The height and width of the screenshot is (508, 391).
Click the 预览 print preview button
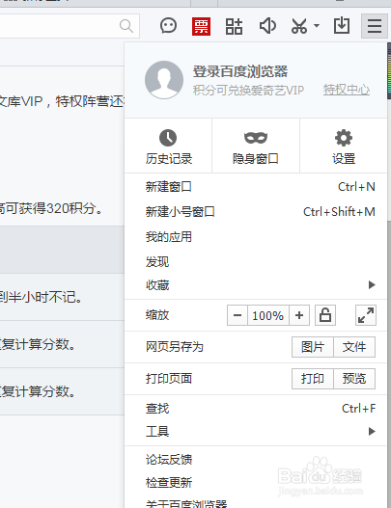354,379
